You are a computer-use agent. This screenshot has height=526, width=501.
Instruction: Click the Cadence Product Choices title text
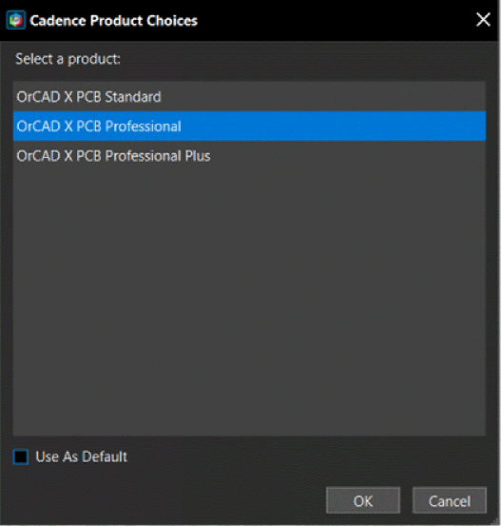click(x=113, y=21)
